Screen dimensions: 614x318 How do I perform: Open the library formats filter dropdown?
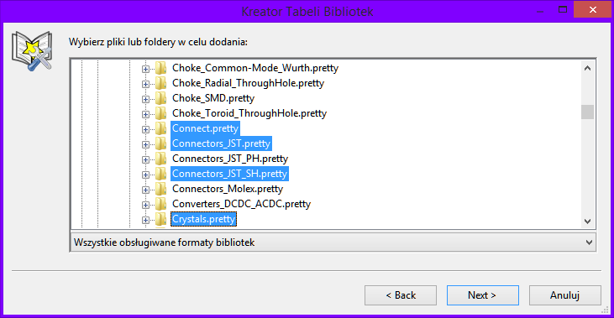coord(333,242)
